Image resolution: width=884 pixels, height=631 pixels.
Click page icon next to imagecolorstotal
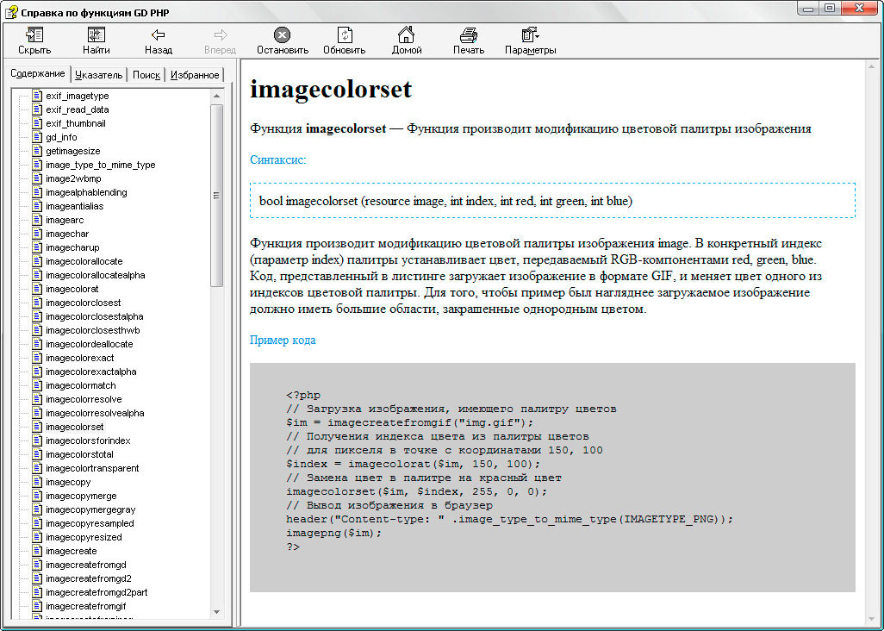point(37,454)
